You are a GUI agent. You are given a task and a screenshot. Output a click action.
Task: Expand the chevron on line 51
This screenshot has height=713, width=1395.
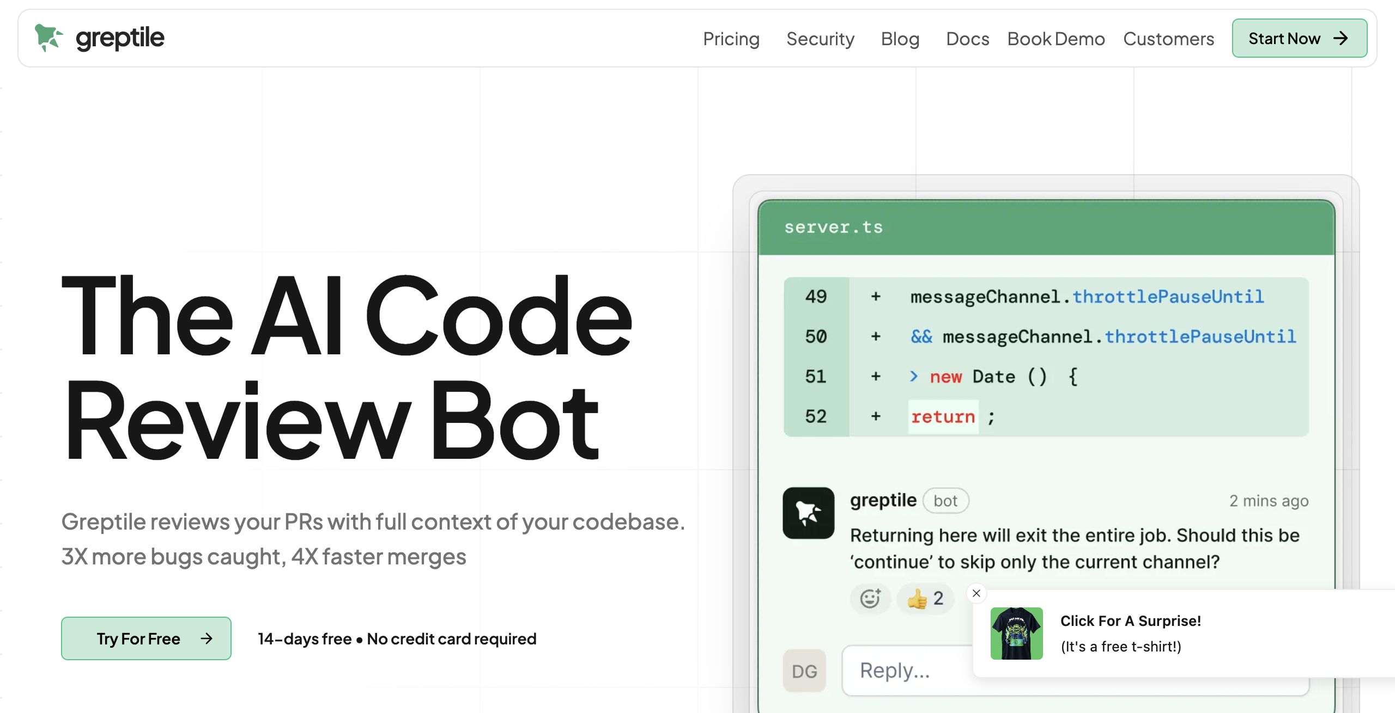(x=914, y=376)
